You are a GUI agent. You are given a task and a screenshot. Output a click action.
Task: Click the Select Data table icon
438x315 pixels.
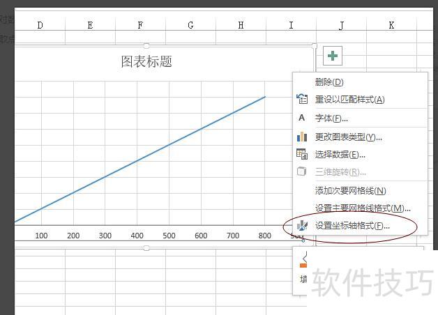pyautogui.click(x=302, y=154)
